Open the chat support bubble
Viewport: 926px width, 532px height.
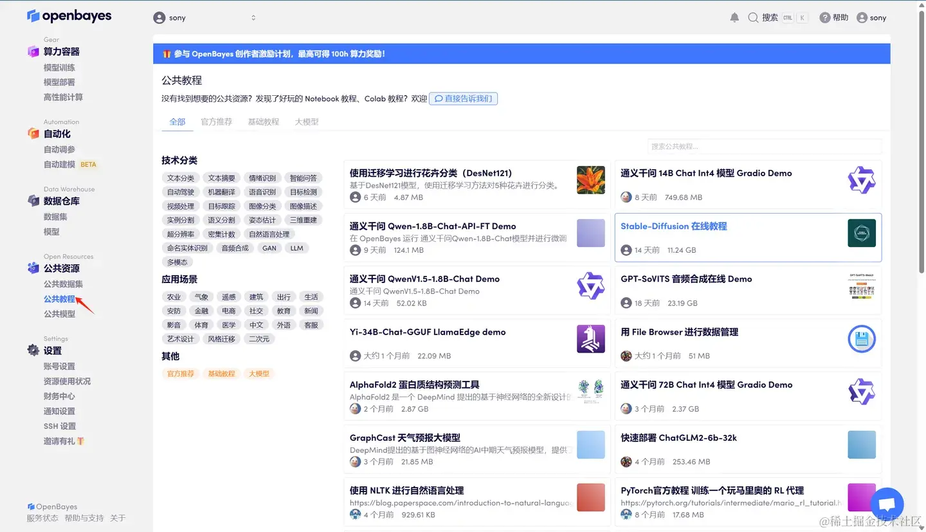[x=887, y=504]
